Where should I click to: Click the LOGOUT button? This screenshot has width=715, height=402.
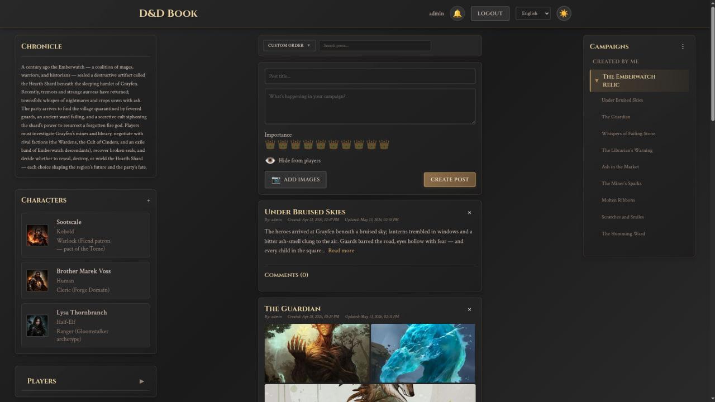tap(490, 13)
